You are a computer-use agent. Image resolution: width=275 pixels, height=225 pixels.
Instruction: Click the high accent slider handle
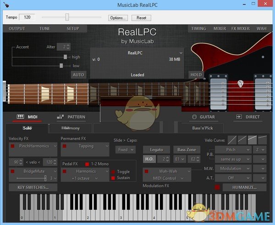tap(65, 57)
